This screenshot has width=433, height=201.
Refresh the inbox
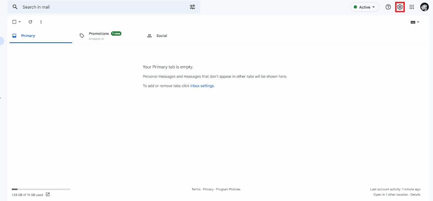[30, 22]
